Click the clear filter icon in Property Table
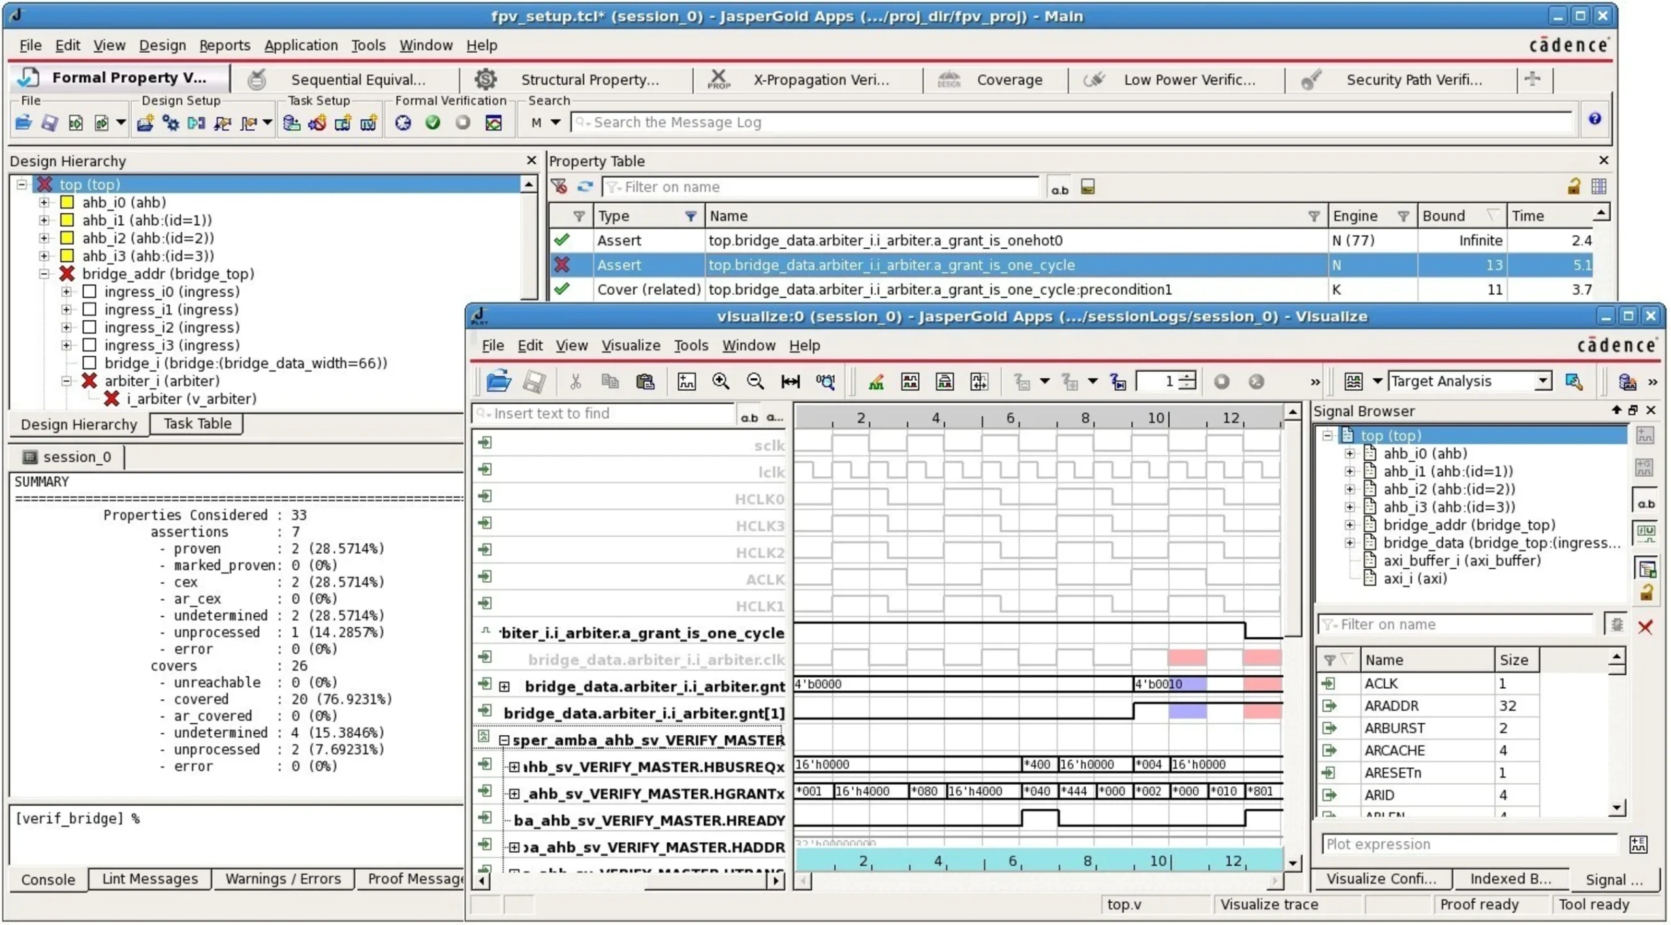 pyautogui.click(x=559, y=187)
